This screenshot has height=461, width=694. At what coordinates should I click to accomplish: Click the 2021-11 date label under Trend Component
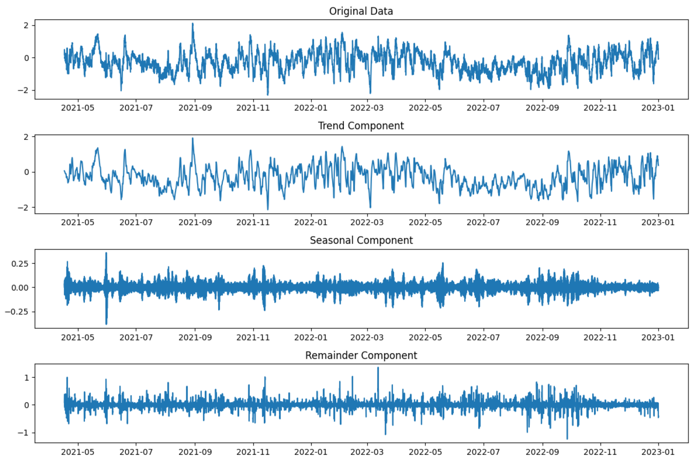coord(253,222)
